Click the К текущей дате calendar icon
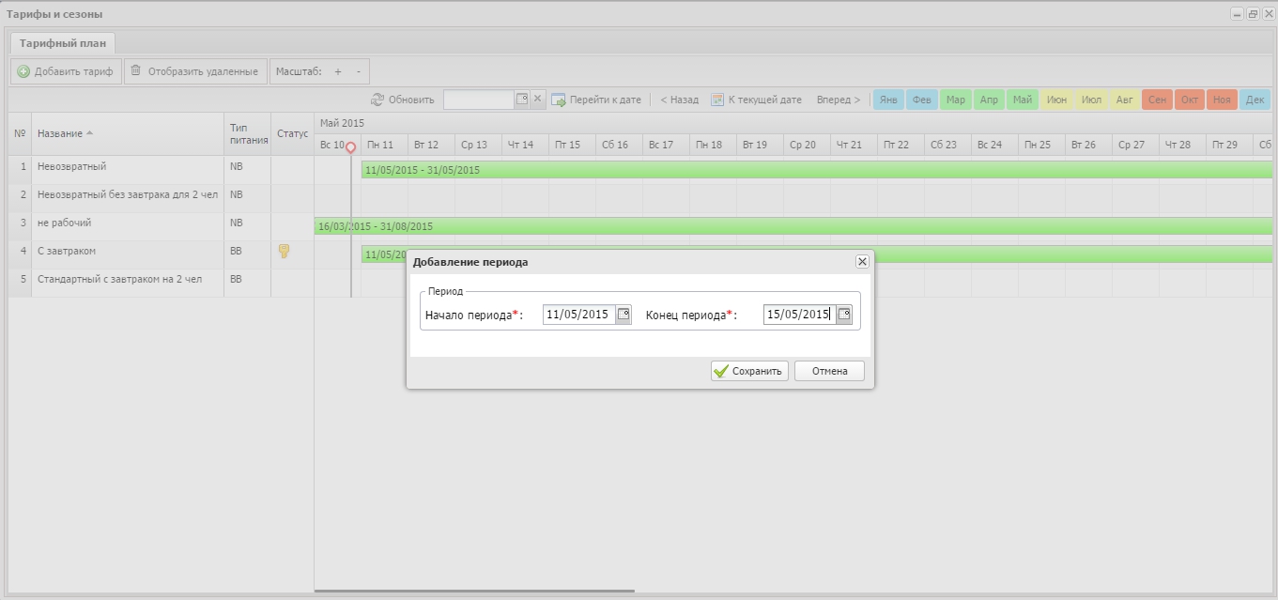This screenshot has width=1278, height=600. (x=717, y=100)
